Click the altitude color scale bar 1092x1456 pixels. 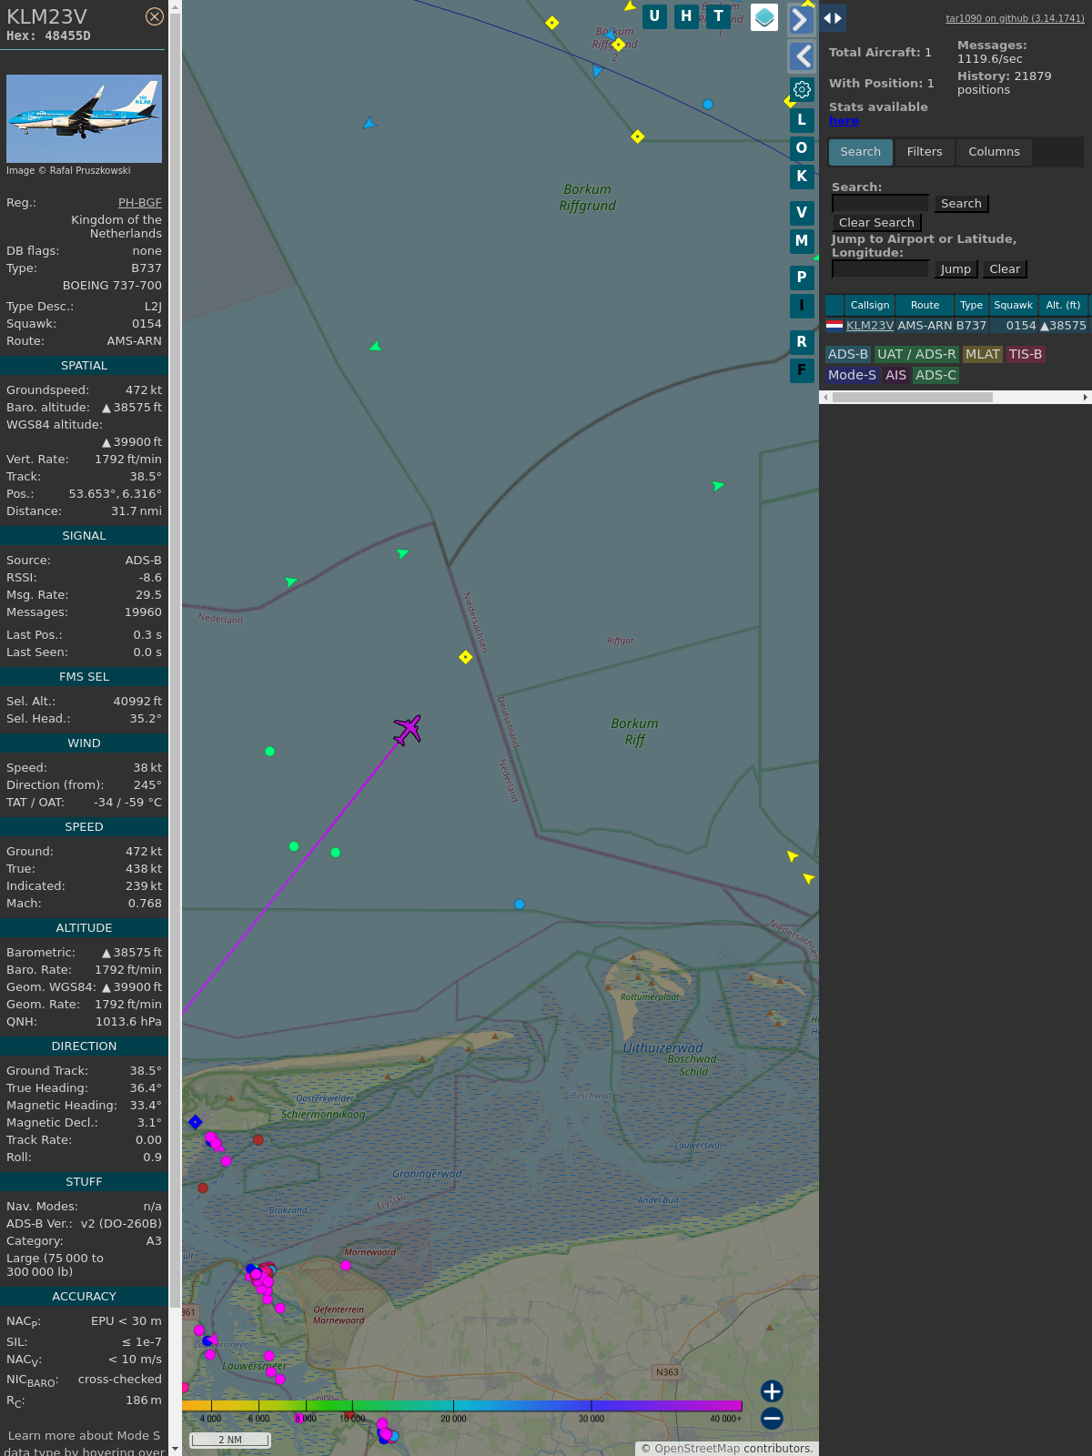[x=462, y=1406]
